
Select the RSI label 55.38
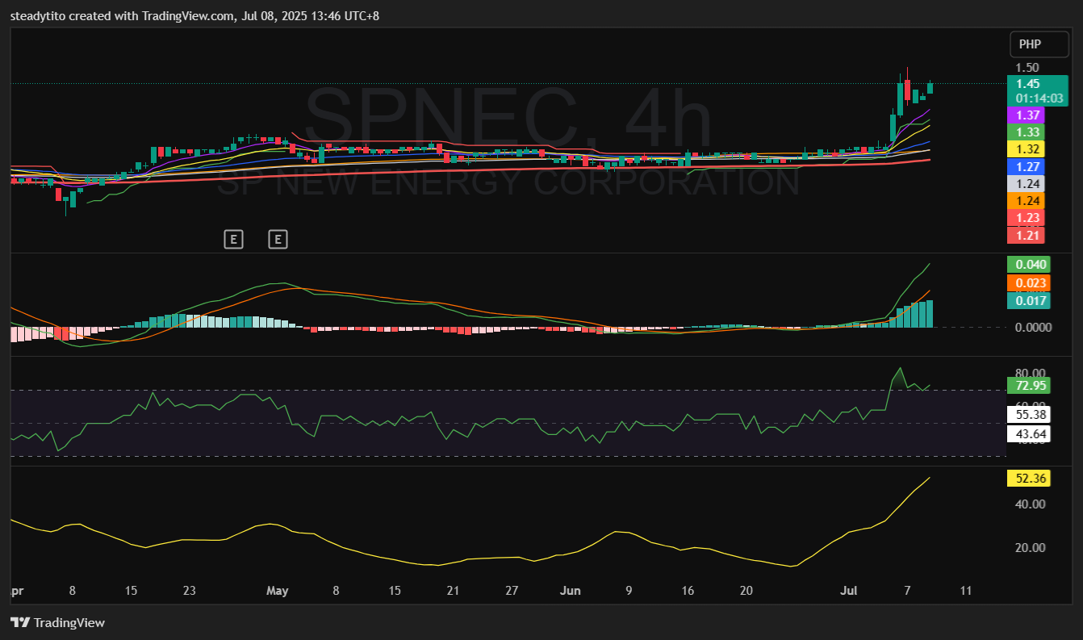[x=1028, y=415]
